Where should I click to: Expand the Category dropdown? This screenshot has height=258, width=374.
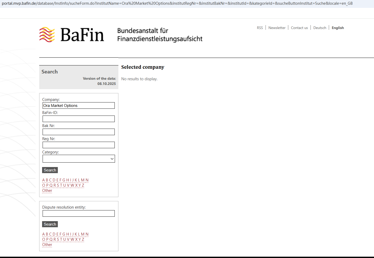79,159
